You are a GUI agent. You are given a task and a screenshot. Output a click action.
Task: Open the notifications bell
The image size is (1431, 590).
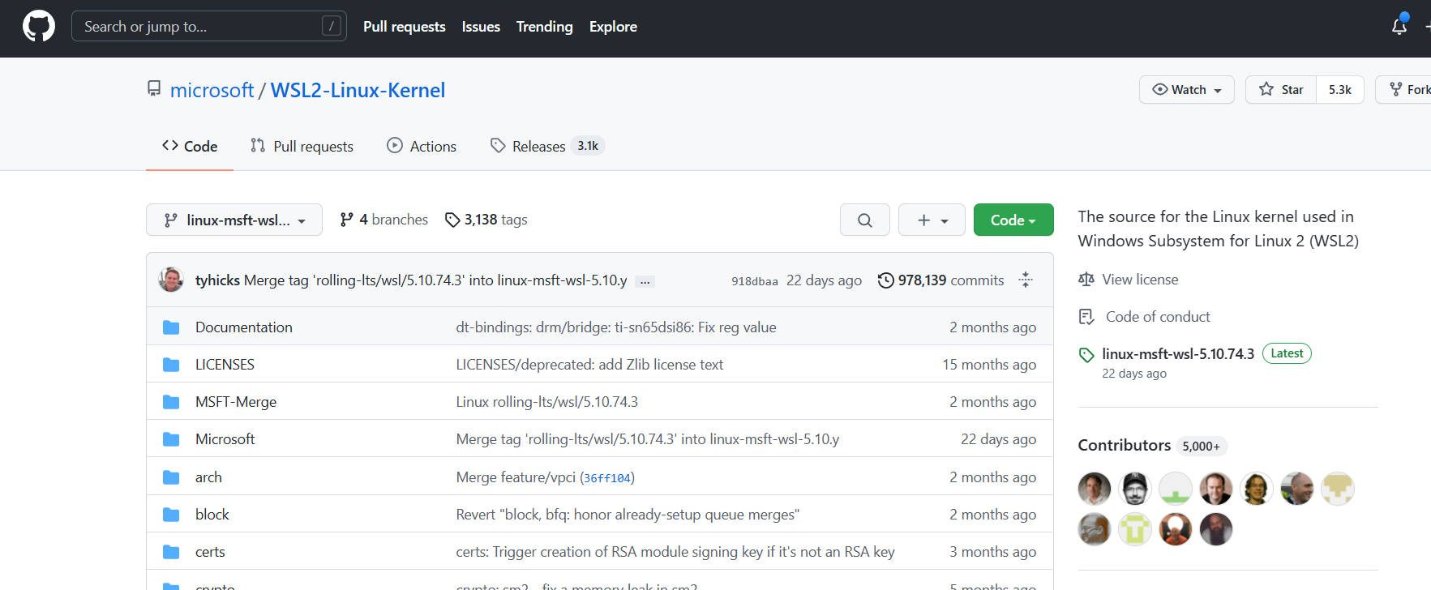(x=1399, y=26)
